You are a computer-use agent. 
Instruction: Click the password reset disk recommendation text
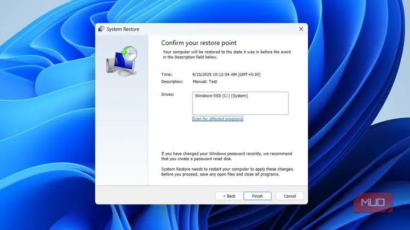pyautogui.click(x=227, y=156)
